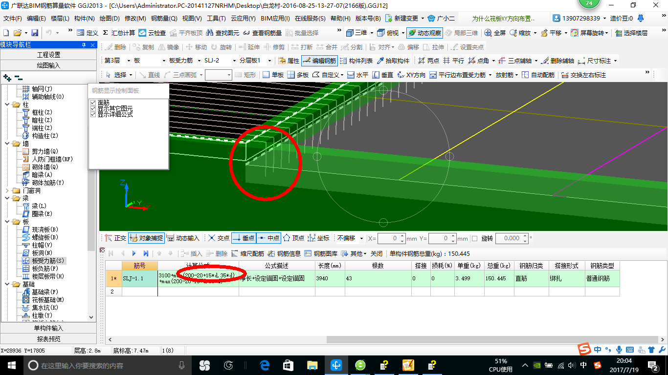Click the 单构件输入 button

pos(48,328)
